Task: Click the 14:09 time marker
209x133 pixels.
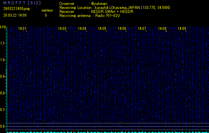Action: 182,29
